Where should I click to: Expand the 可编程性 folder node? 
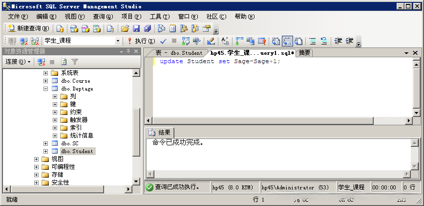[x=36, y=167]
